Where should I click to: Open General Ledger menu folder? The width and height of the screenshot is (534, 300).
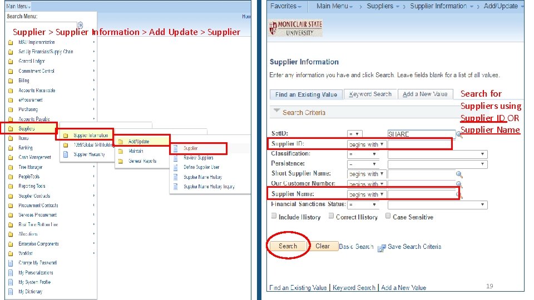[31, 61]
